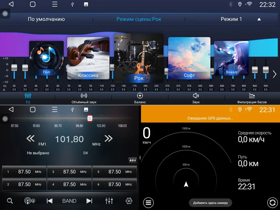280x210 pixels.
Task: Click the Средняя скорость label
Action: tap(254, 133)
